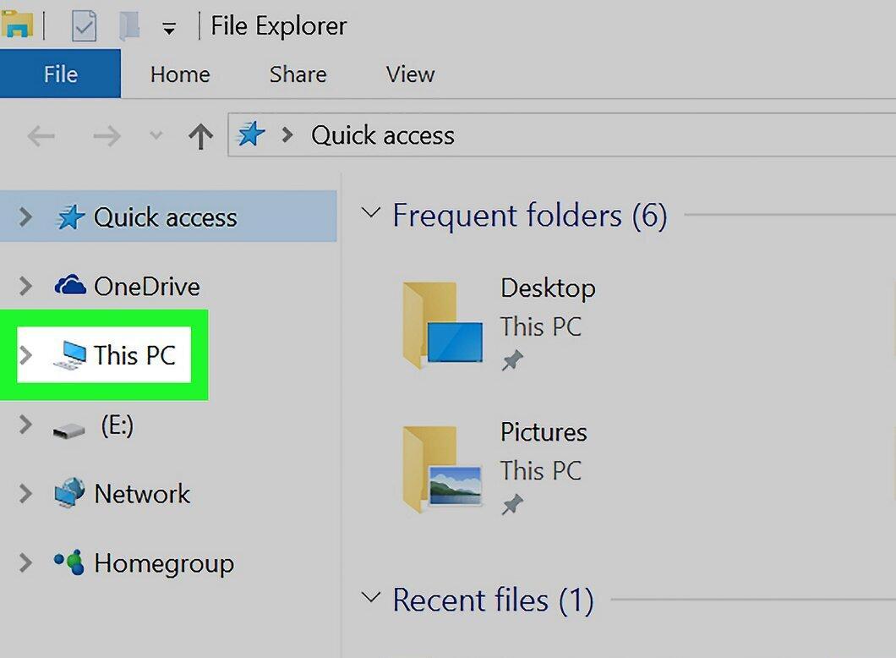Open the Customize Quick Access Toolbar dropdown
896x658 pixels.
[168, 28]
